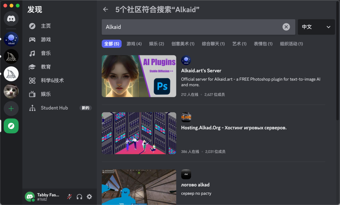Open Student Hub
The width and height of the screenshot is (340, 205).
coord(59,108)
